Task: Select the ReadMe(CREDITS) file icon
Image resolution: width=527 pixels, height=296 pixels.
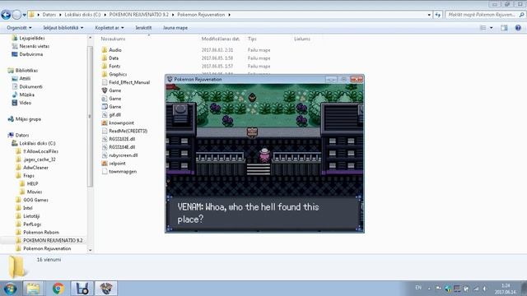Action: [x=105, y=131]
